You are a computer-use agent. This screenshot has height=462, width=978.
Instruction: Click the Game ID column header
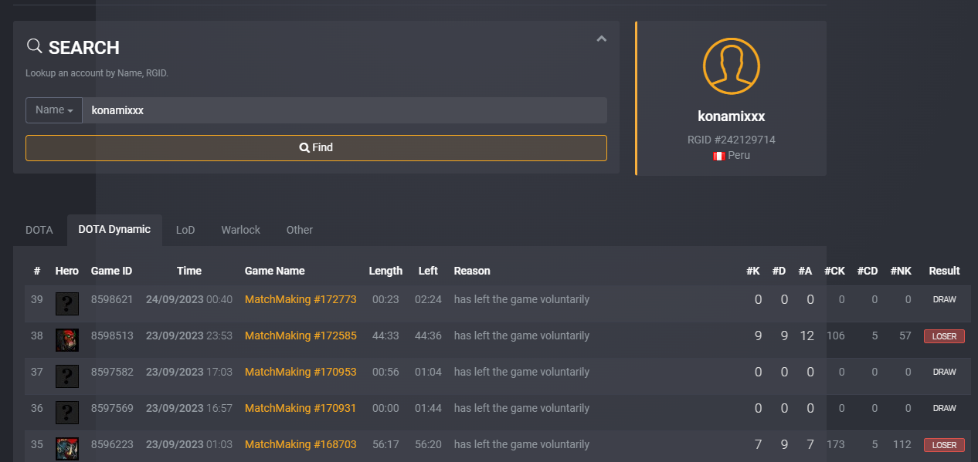(112, 271)
